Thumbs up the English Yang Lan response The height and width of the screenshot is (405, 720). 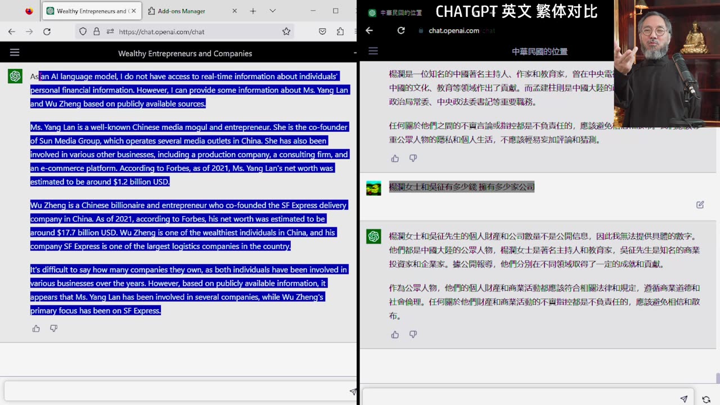click(36, 328)
